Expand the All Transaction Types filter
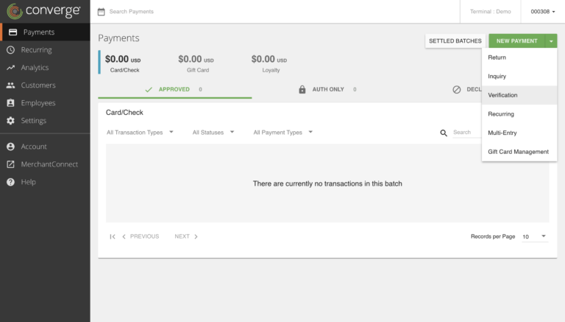This screenshot has height=322, width=565. [140, 133]
